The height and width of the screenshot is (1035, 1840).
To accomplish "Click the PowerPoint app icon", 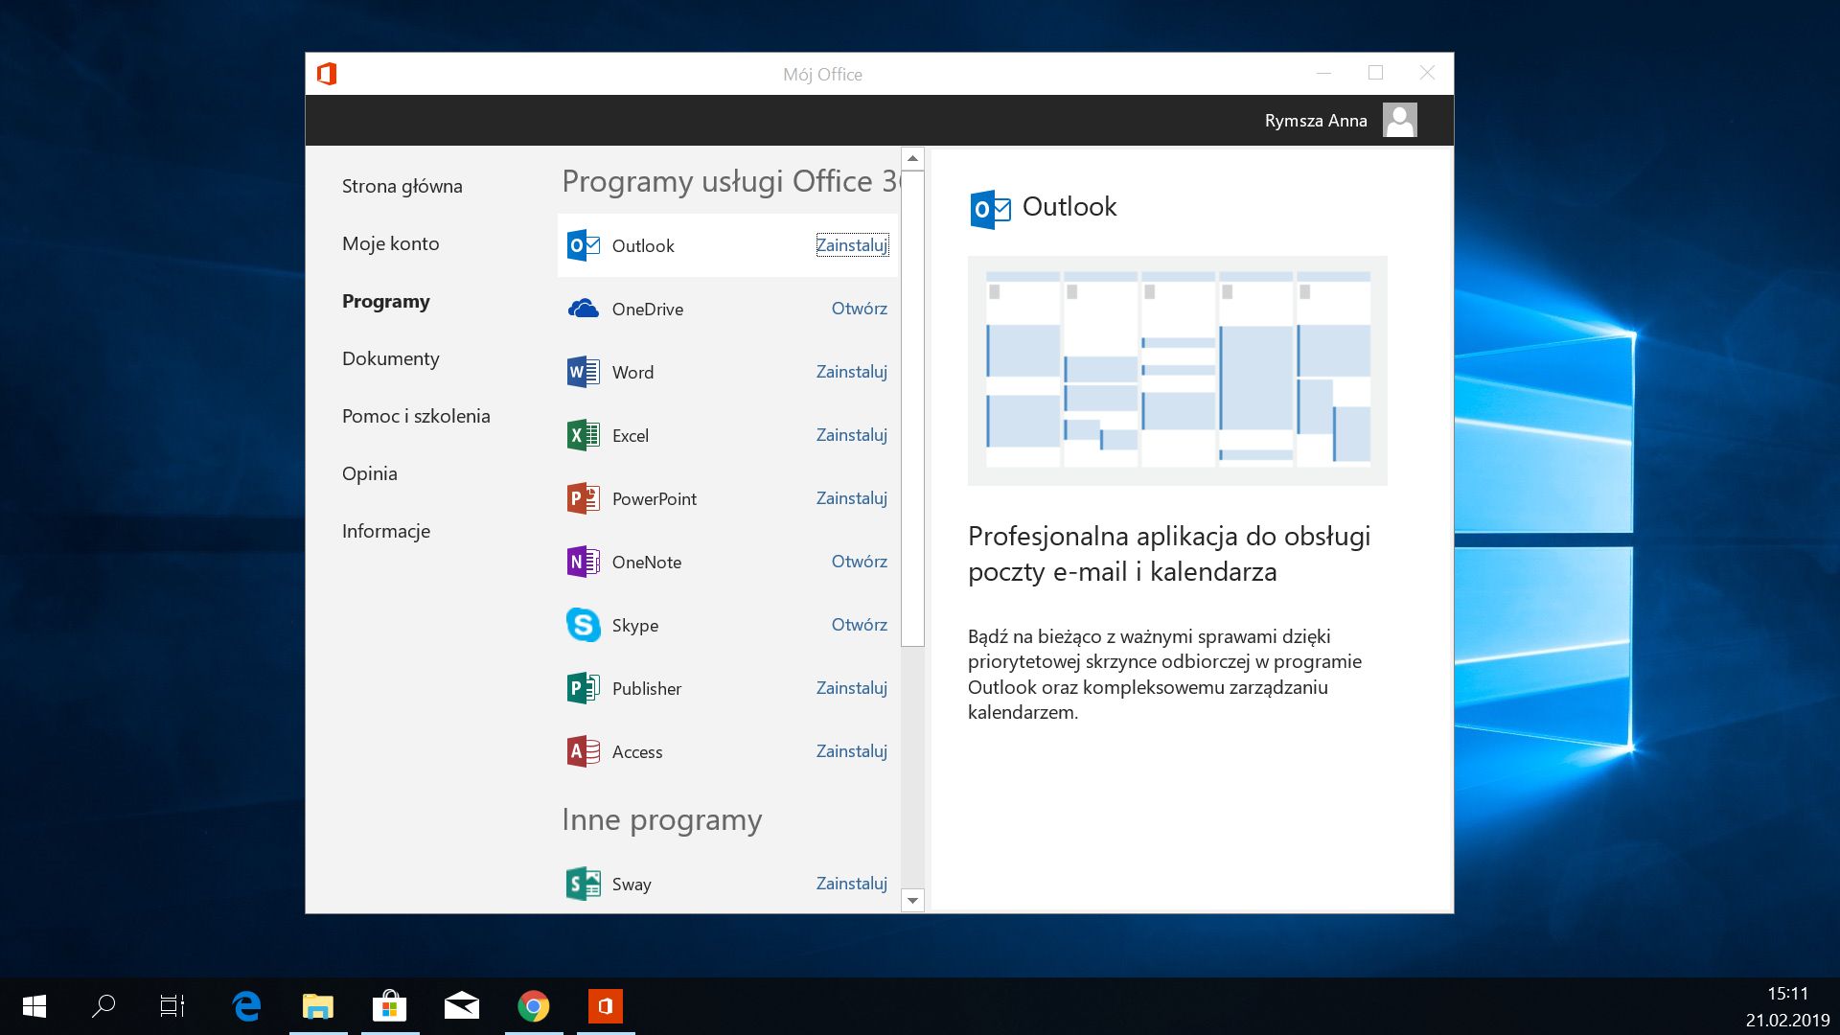I will 583,498.
